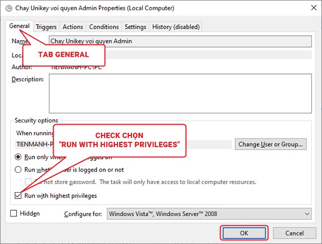Enable the Hidden checkbox
322x244 pixels.
[x=13, y=213]
